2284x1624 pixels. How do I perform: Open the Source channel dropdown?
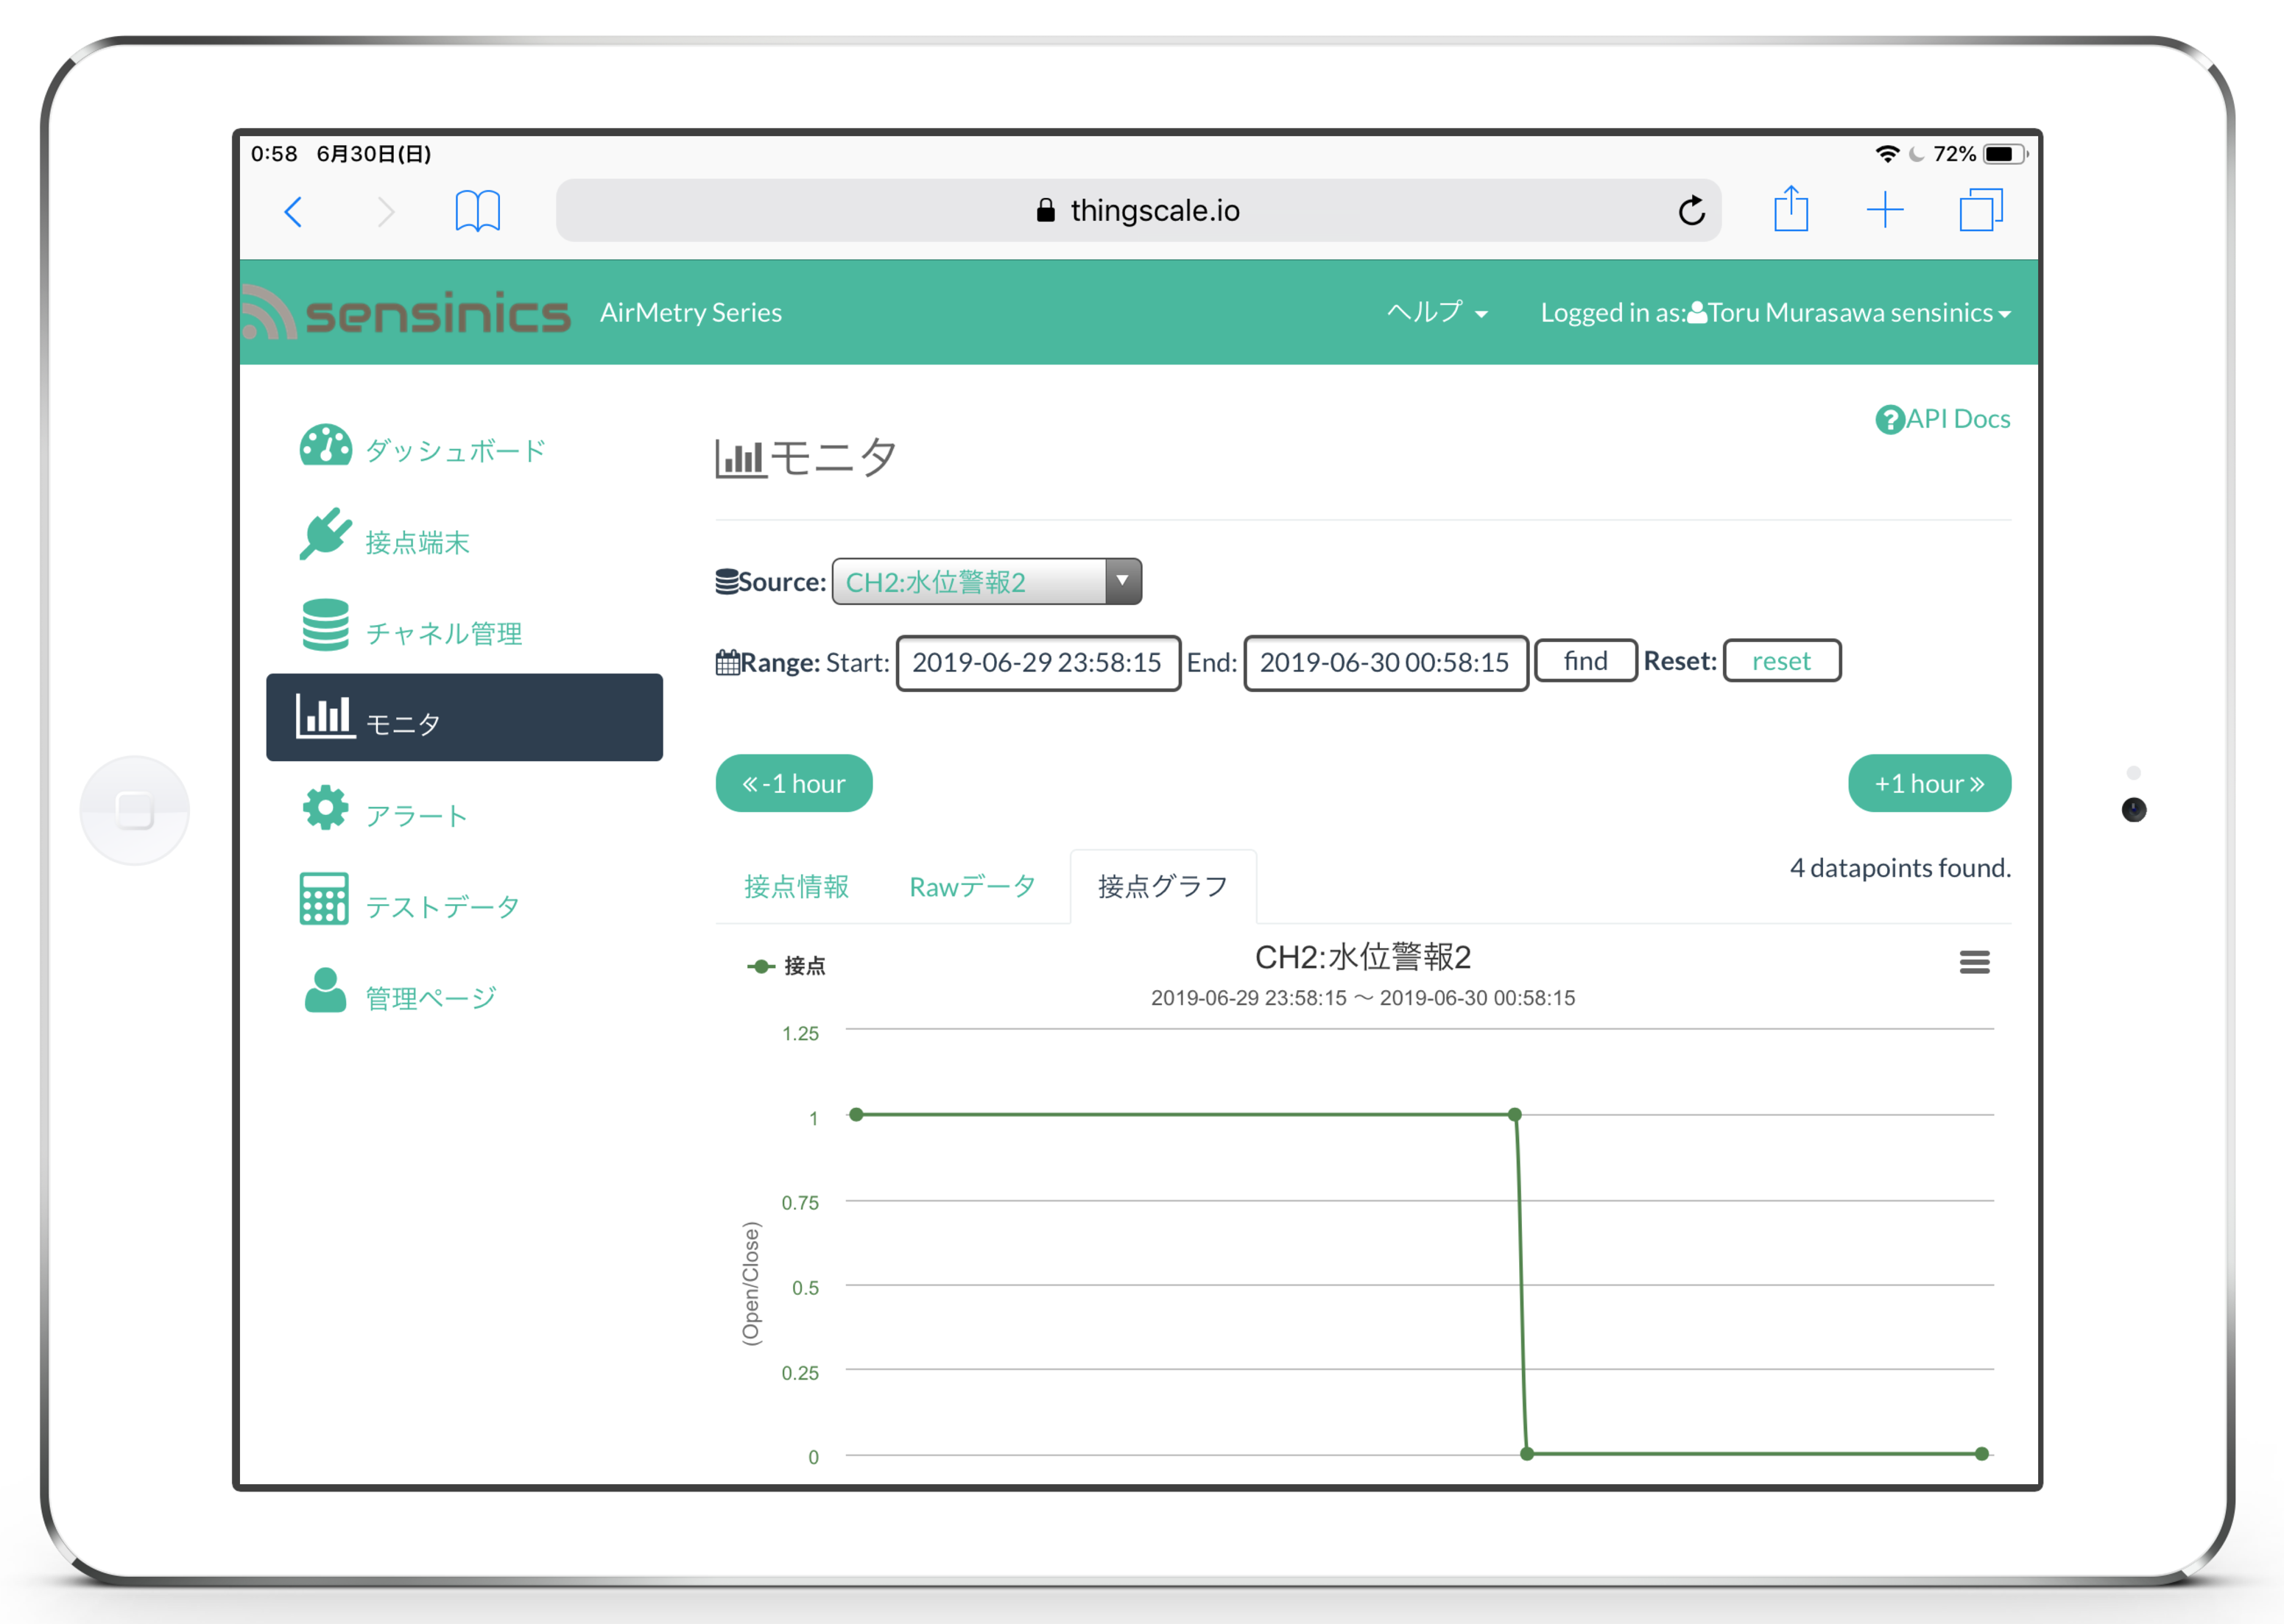[x=986, y=582]
